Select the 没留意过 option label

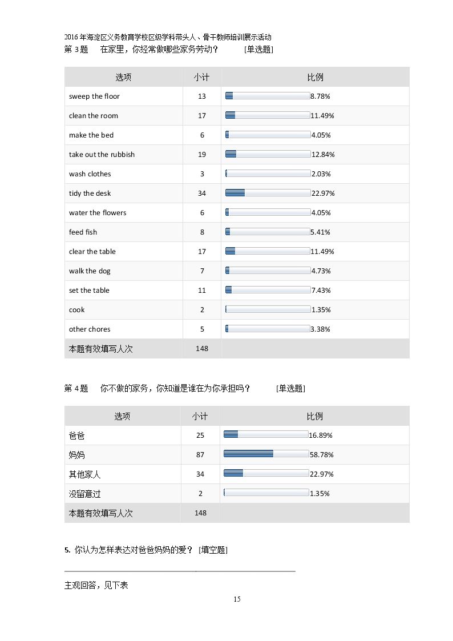(84, 494)
